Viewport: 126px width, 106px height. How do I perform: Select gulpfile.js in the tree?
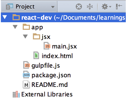click(46, 66)
